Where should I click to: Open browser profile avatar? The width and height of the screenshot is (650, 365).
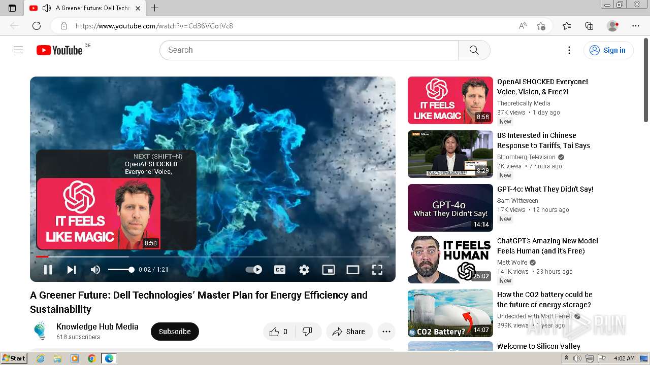(613, 26)
